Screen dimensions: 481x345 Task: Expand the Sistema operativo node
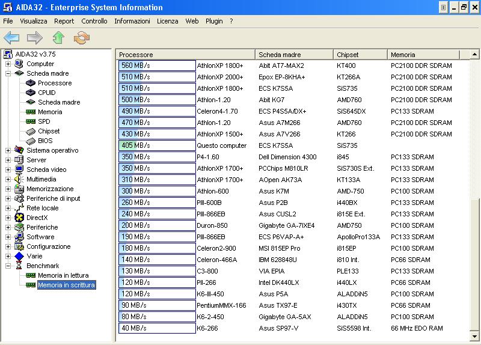[8, 150]
